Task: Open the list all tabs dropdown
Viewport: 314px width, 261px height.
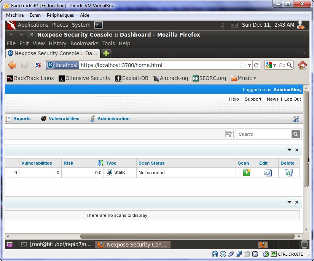Action: click(304, 53)
